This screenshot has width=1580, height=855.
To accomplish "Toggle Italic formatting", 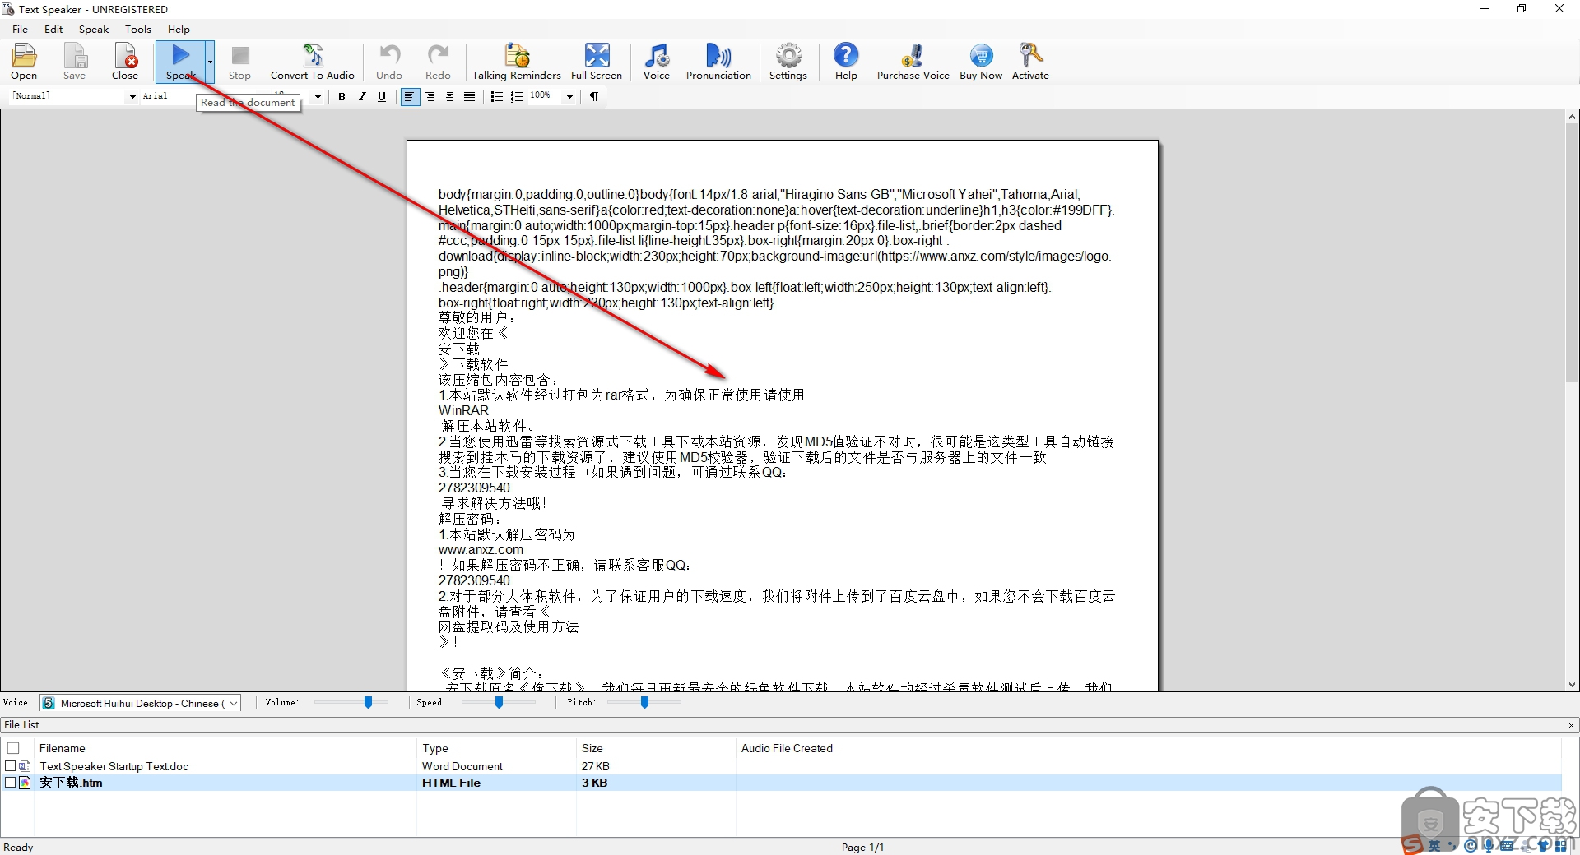I will click(x=362, y=97).
